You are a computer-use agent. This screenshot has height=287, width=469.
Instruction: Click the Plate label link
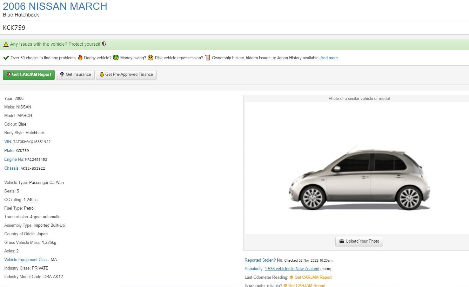click(9, 151)
